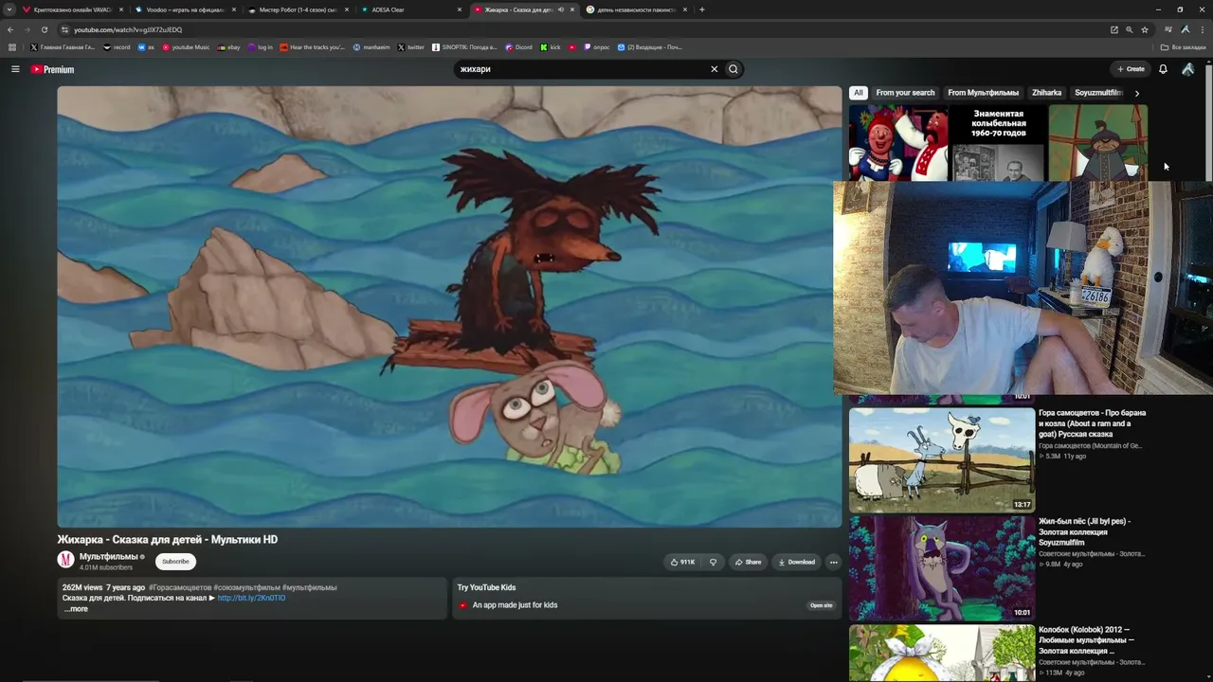1213x682 pixels.
Task: Open page in app icon in address bar
Action: click(1114, 29)
